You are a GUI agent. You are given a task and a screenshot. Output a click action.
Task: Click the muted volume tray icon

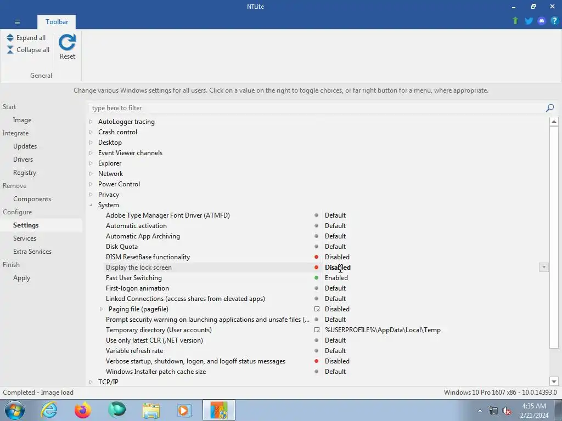click(x=507, y=411)
